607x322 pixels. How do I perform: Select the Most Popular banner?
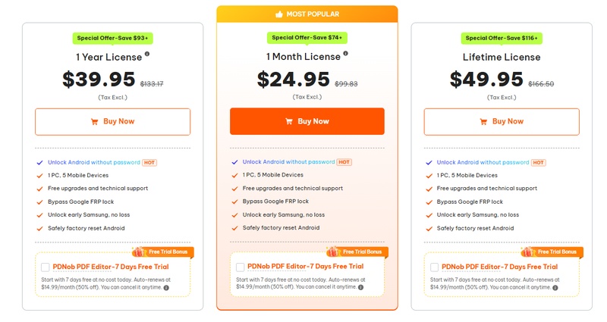[x=307, y=14]
